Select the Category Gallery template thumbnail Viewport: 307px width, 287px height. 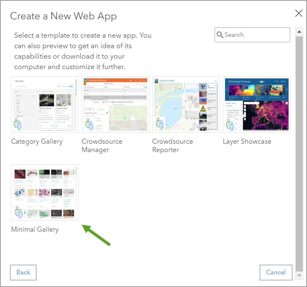45,104
